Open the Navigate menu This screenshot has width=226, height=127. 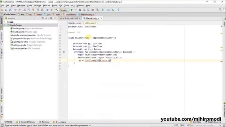21,6
